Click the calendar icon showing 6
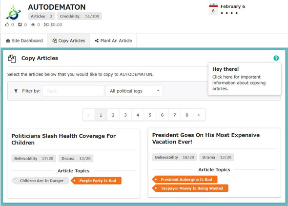 coord(213,9)
